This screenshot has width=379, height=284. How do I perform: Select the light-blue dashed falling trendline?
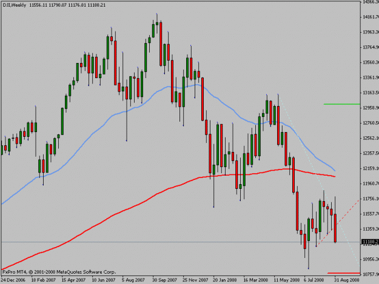pos(319,181)
